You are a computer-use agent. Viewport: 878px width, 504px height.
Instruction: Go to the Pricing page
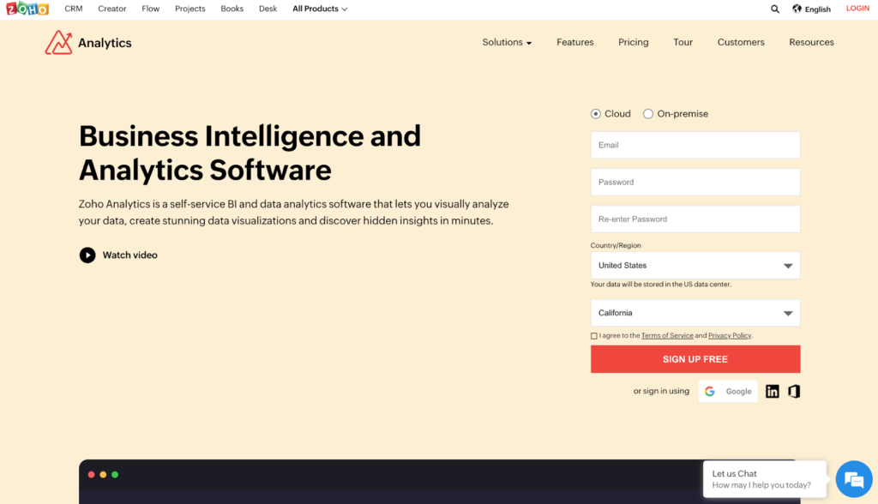pyautogui.click(x=633, y=42)
